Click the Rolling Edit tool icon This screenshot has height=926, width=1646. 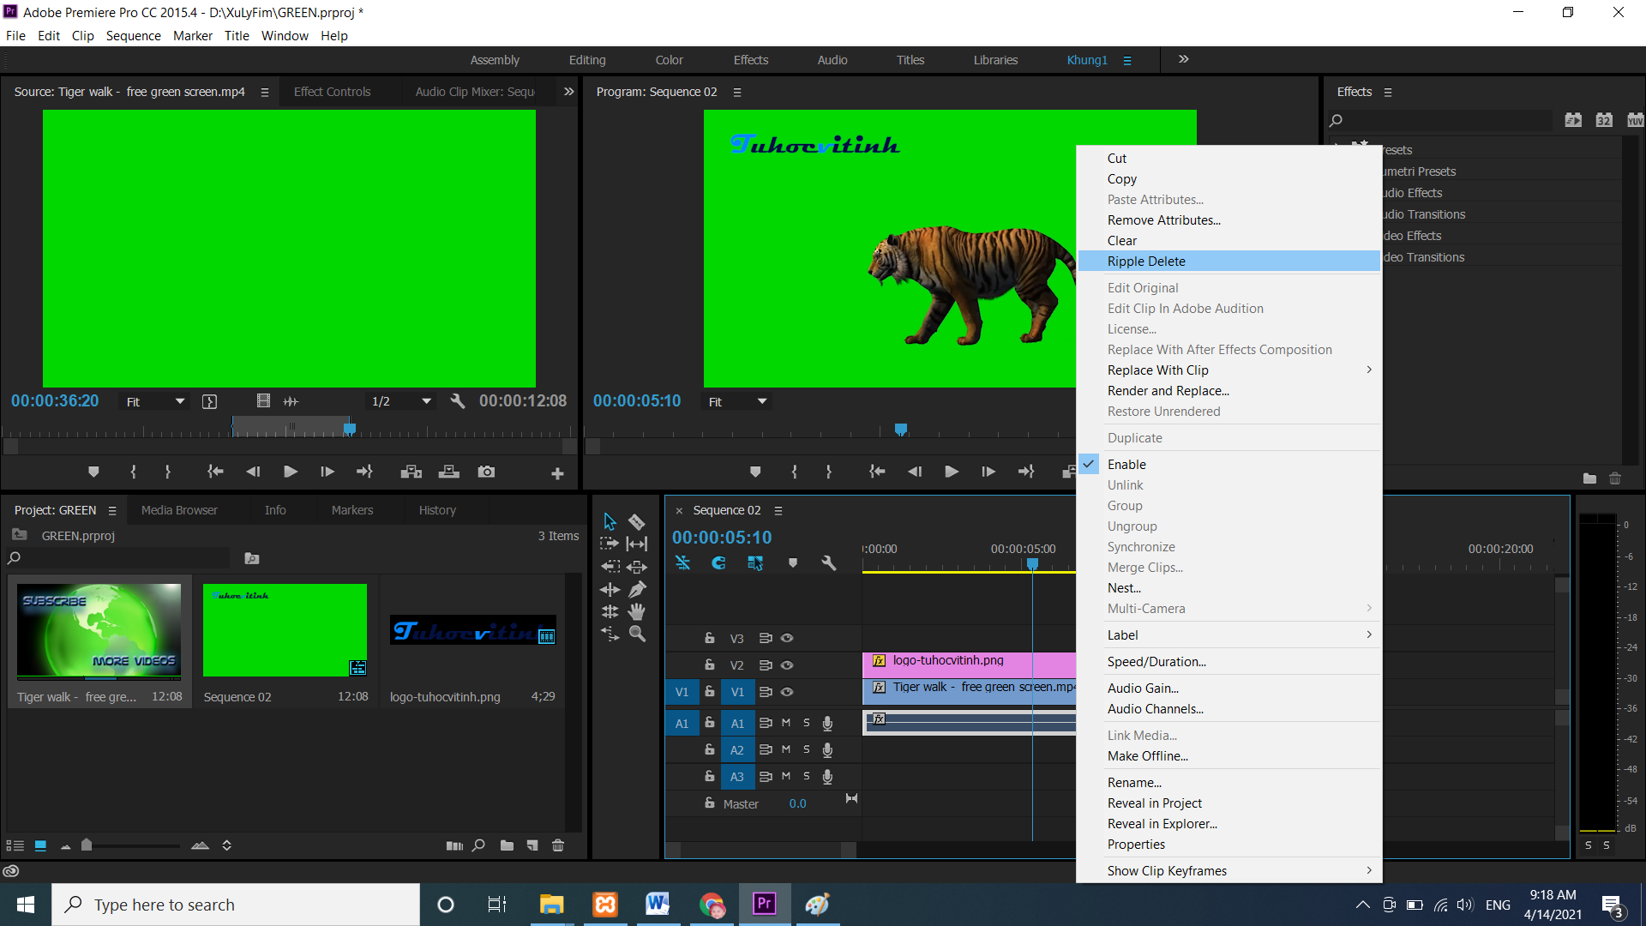click(638, 542)
